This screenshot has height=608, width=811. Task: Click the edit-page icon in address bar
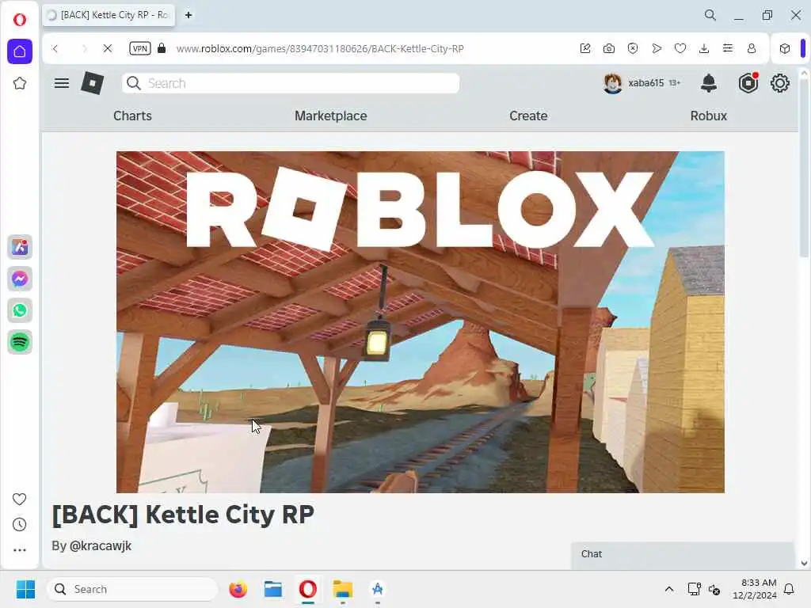pyautogui.click(x=585, y=48)
